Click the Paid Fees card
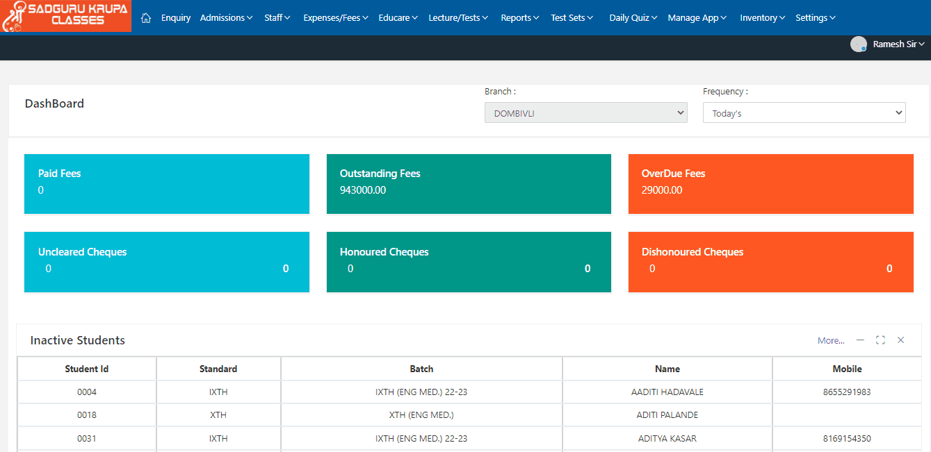The width and height of the screenshot is (931, 452). pyautogui.click(x=166, y=184)
